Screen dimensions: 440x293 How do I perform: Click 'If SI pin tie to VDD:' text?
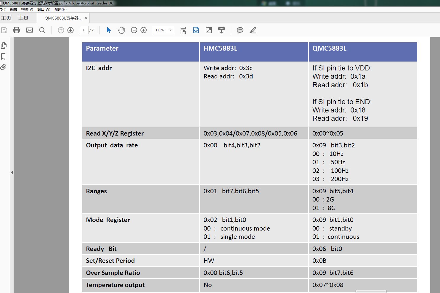tap(342, 68)
